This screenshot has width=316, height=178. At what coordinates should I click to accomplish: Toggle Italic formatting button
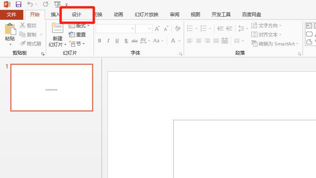(108, 41)
